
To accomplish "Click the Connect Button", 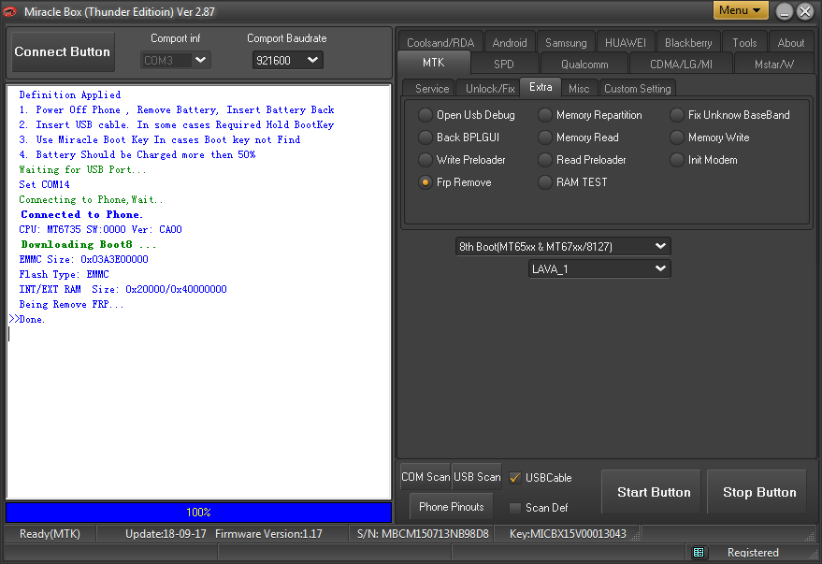I will click(63, 51).
